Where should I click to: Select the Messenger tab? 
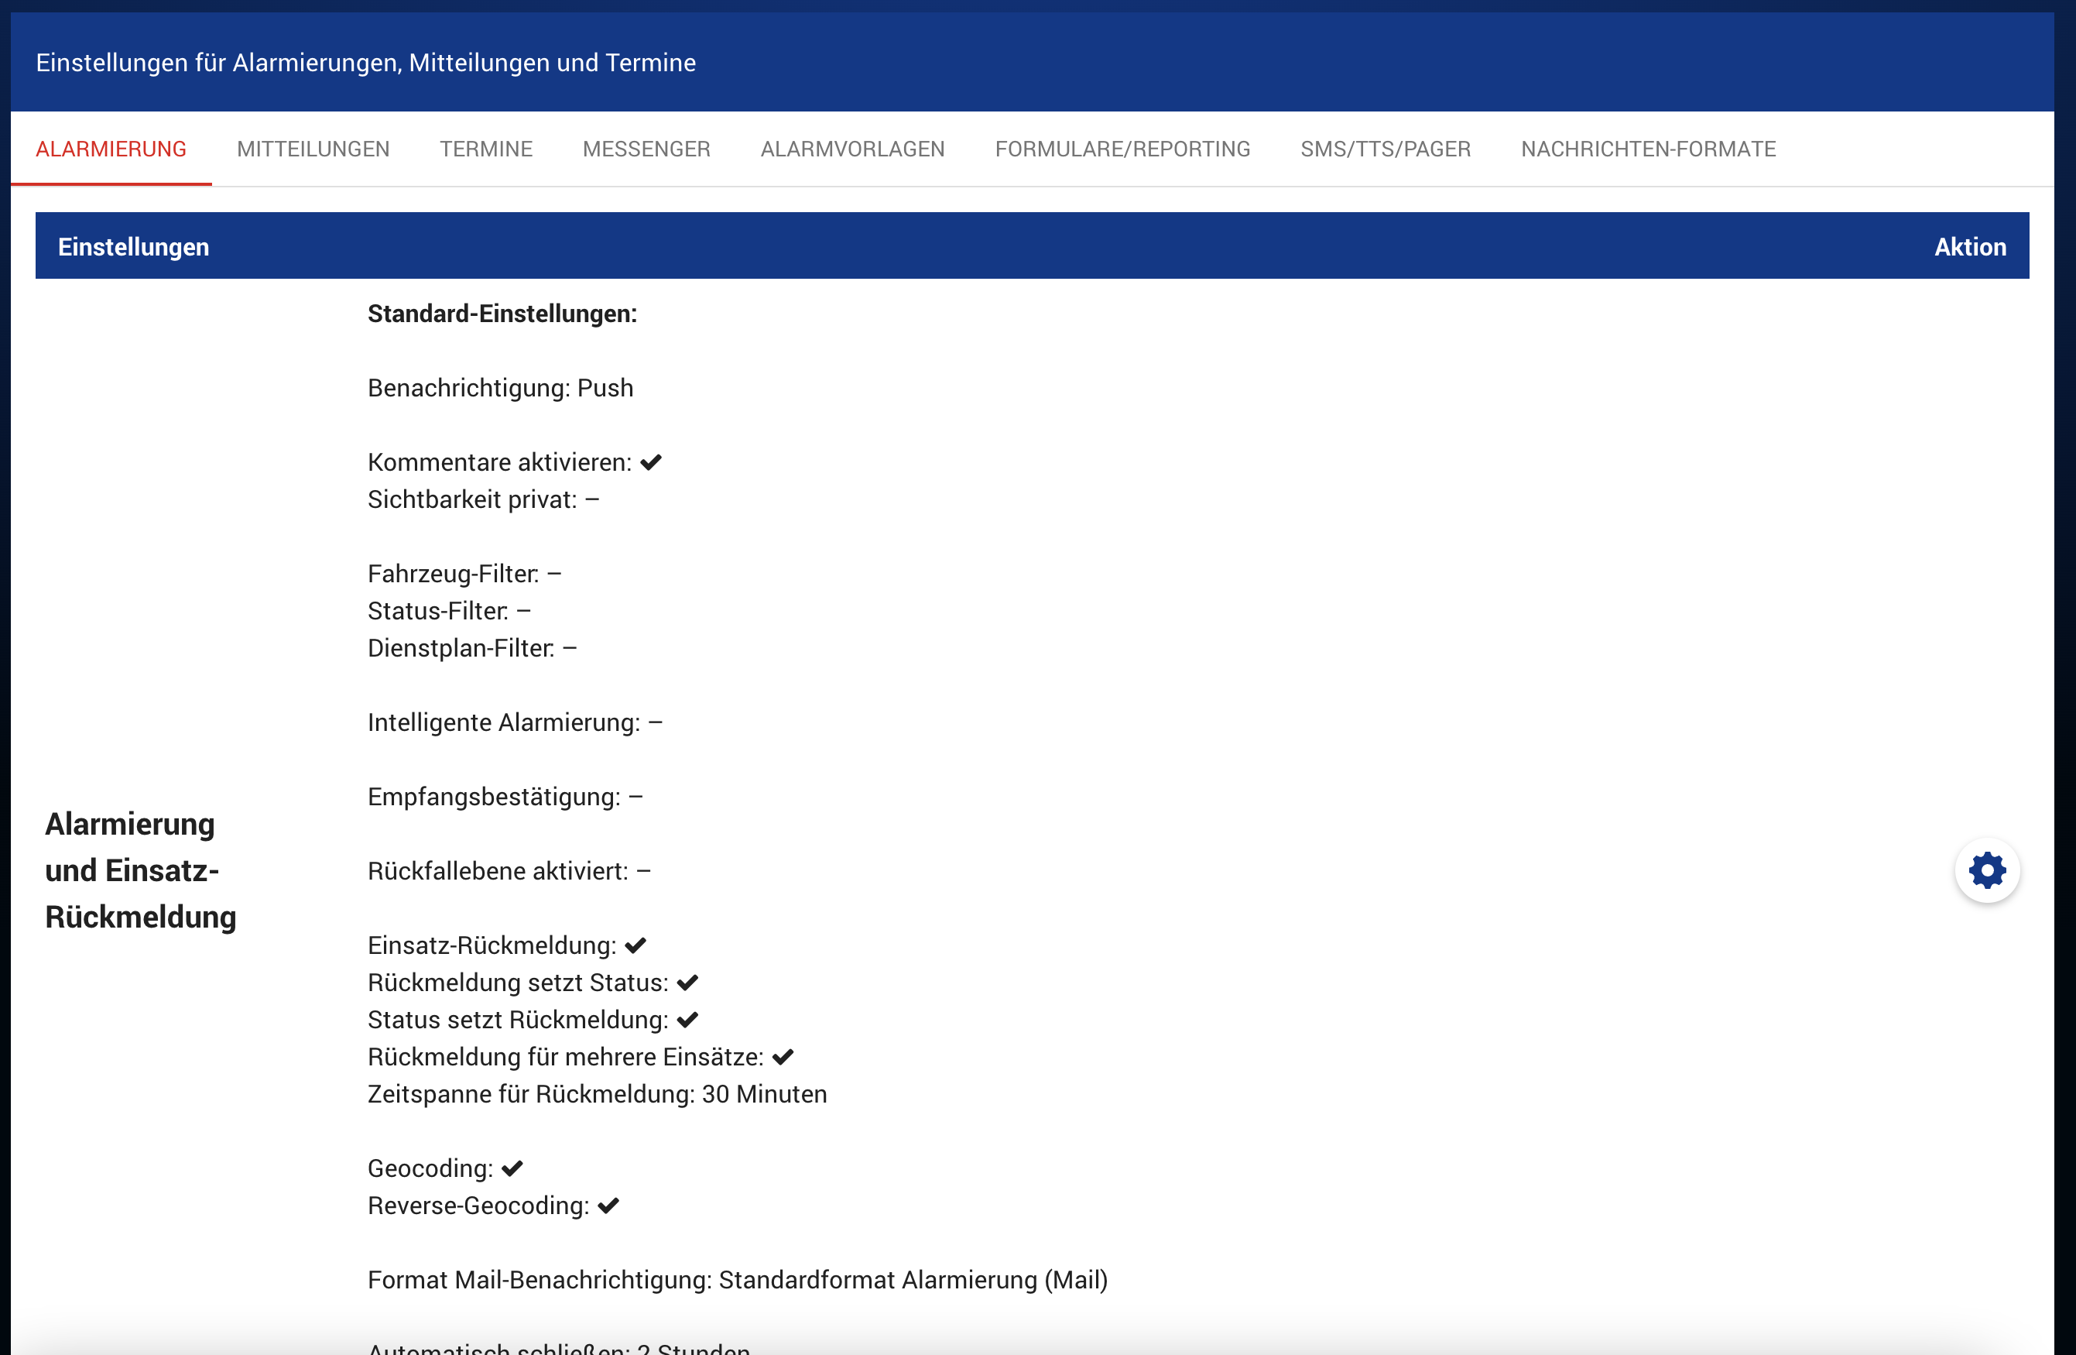coord(646,149)
